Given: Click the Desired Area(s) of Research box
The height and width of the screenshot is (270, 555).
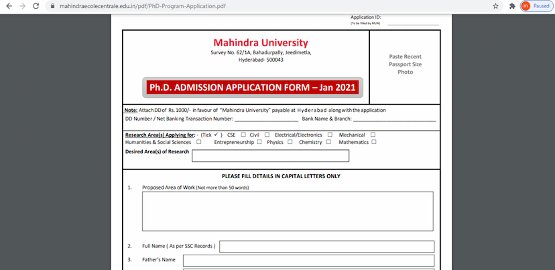Looking at the screenshot, I should click(x=270, y=155).
